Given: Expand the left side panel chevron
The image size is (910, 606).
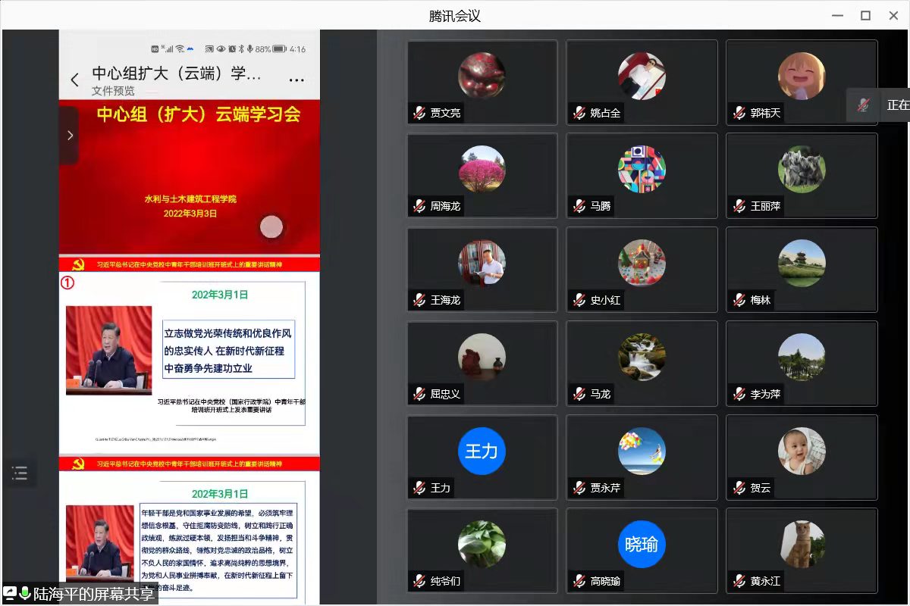Looking at the screenshot, I should (70, 136).
